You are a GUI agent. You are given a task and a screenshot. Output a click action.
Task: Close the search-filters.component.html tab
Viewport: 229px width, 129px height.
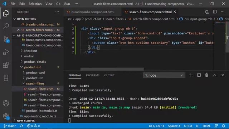(x=175, y=12)
